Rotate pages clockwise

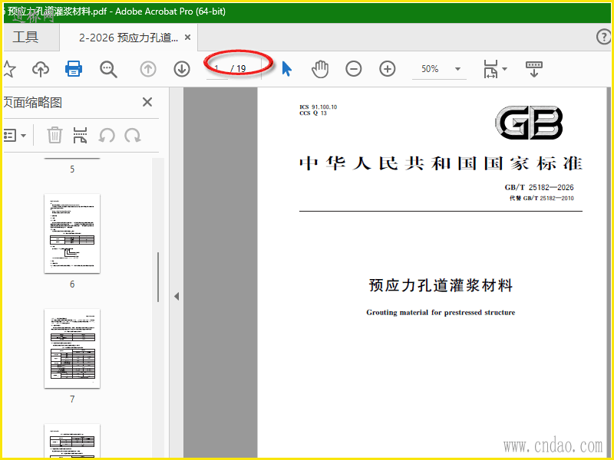132,136
